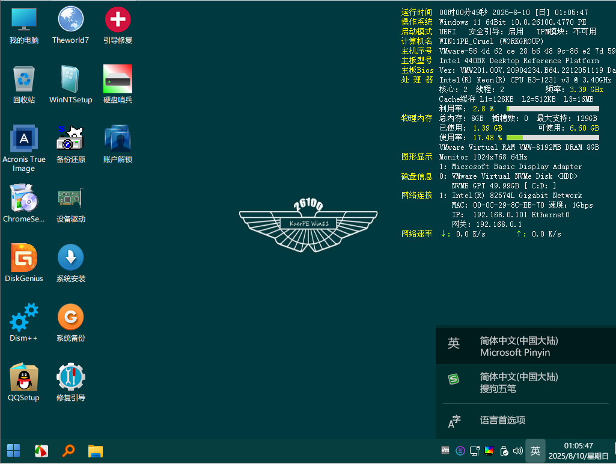616x464 pixels.
Task: Select the 修复引导 repair tools icon
Action: point(71,382)
